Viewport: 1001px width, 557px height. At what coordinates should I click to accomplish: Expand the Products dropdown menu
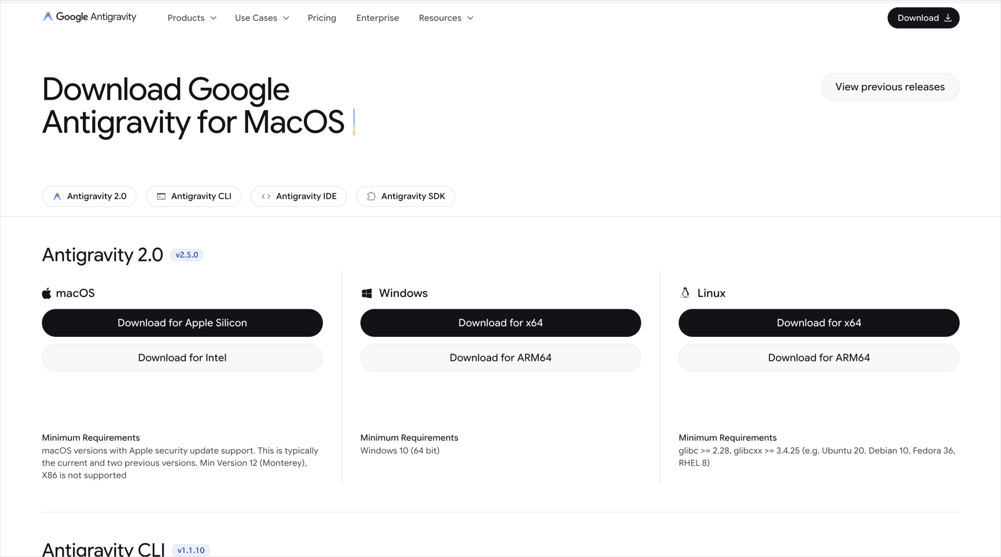pos(192,18)
